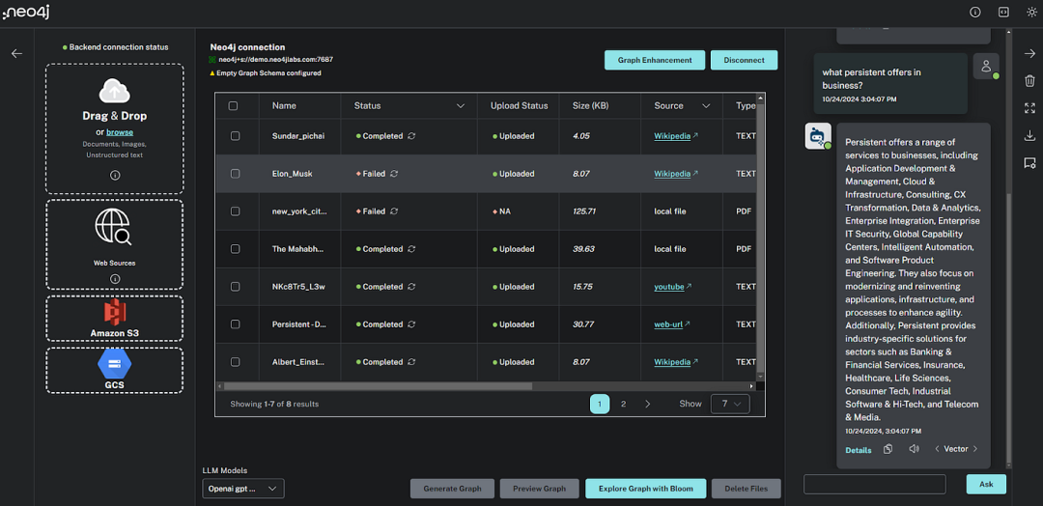Click the copy response icon
1043x506 pixels.
pos(888,449)
